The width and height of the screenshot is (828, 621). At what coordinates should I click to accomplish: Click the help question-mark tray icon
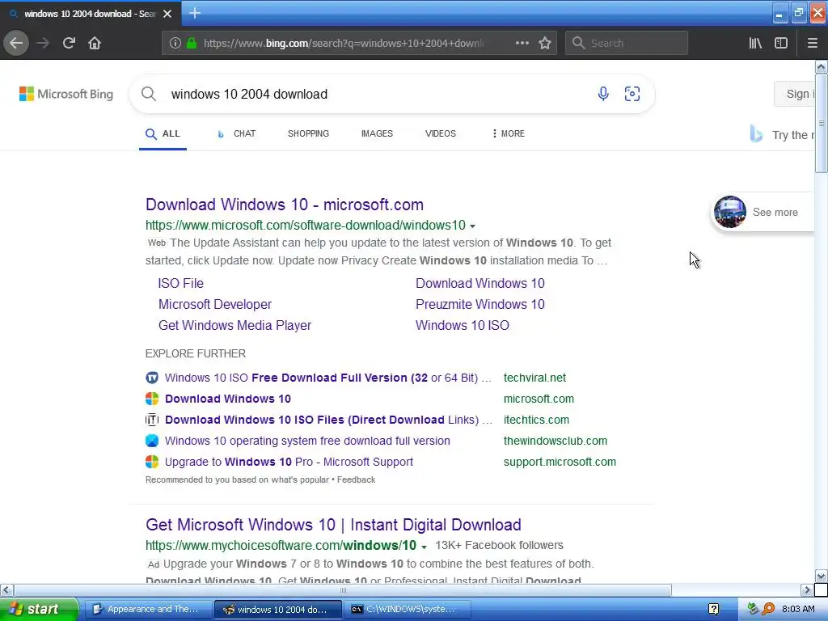click(713, 610)
